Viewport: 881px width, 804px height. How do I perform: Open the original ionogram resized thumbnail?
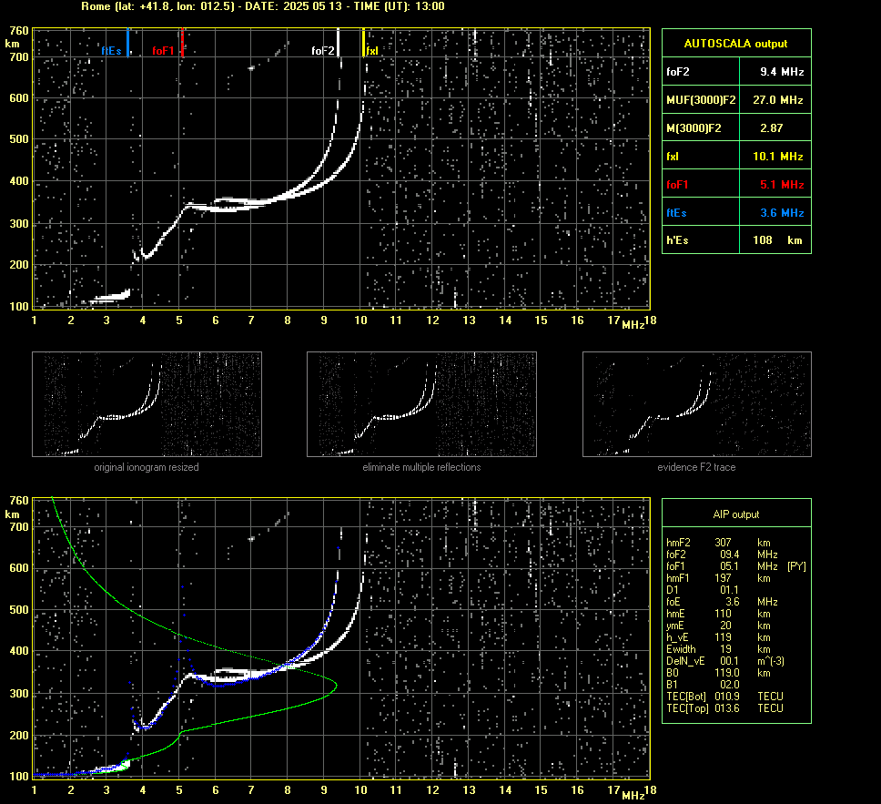pos(147,404)
